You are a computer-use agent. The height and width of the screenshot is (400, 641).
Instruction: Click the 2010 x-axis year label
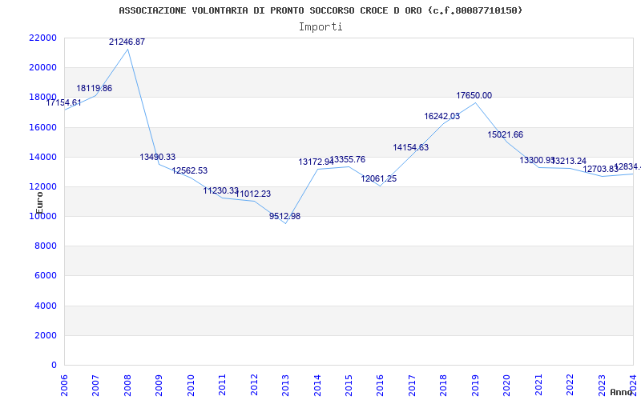(191, 385)
